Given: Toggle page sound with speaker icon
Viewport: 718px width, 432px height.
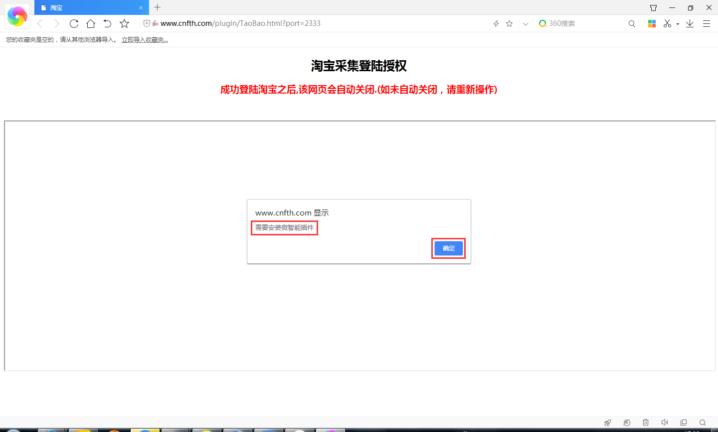Looking at the screenshot, I should click(665, 422).
